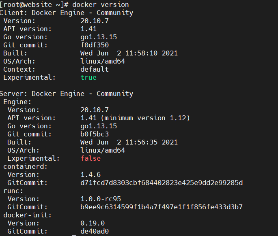Click the 'Server: Docker Engine - Community' heading
The image size is (278, 236).
point(67,94)
